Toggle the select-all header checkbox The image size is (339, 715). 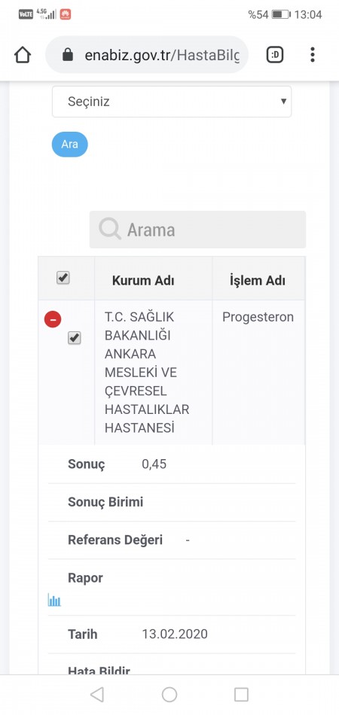pyautogui.click(x=63, y=278)
